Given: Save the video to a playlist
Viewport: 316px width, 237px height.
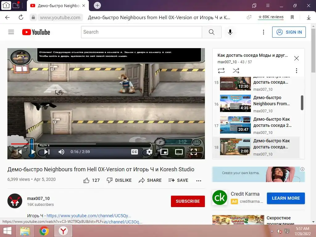Looking at the screenshot, I should tap(178, 180).
